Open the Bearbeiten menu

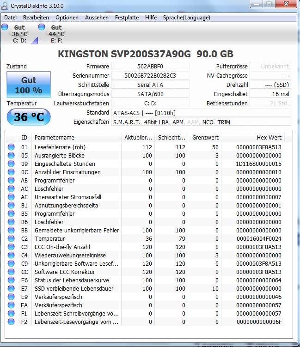(36, 18)
